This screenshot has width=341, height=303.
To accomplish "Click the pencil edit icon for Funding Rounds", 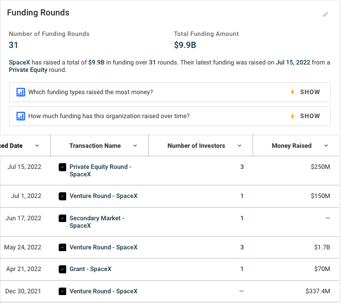I will [x=326, y=14].
